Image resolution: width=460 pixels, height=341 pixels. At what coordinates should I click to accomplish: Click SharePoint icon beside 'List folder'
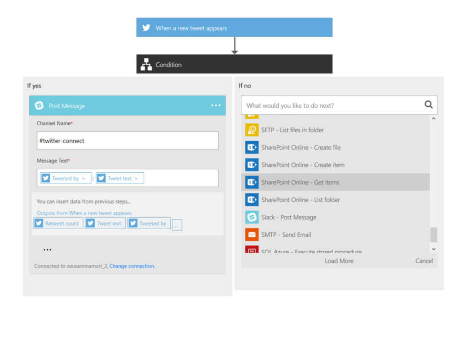[x=252, y=200]
